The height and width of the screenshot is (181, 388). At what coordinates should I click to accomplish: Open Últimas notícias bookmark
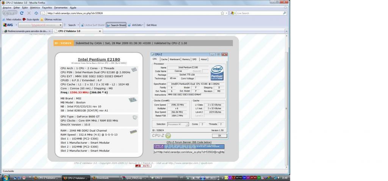pyautogui.click(x=51, y=19)
